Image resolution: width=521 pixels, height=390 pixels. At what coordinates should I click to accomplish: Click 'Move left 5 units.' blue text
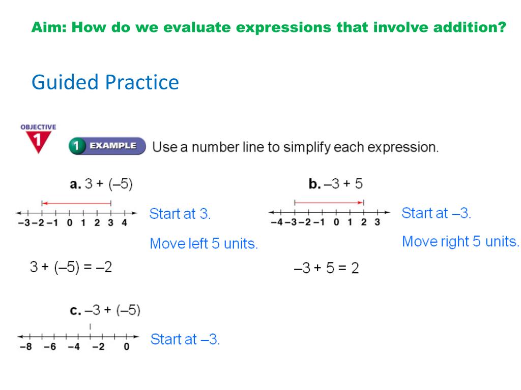point(204,244)
